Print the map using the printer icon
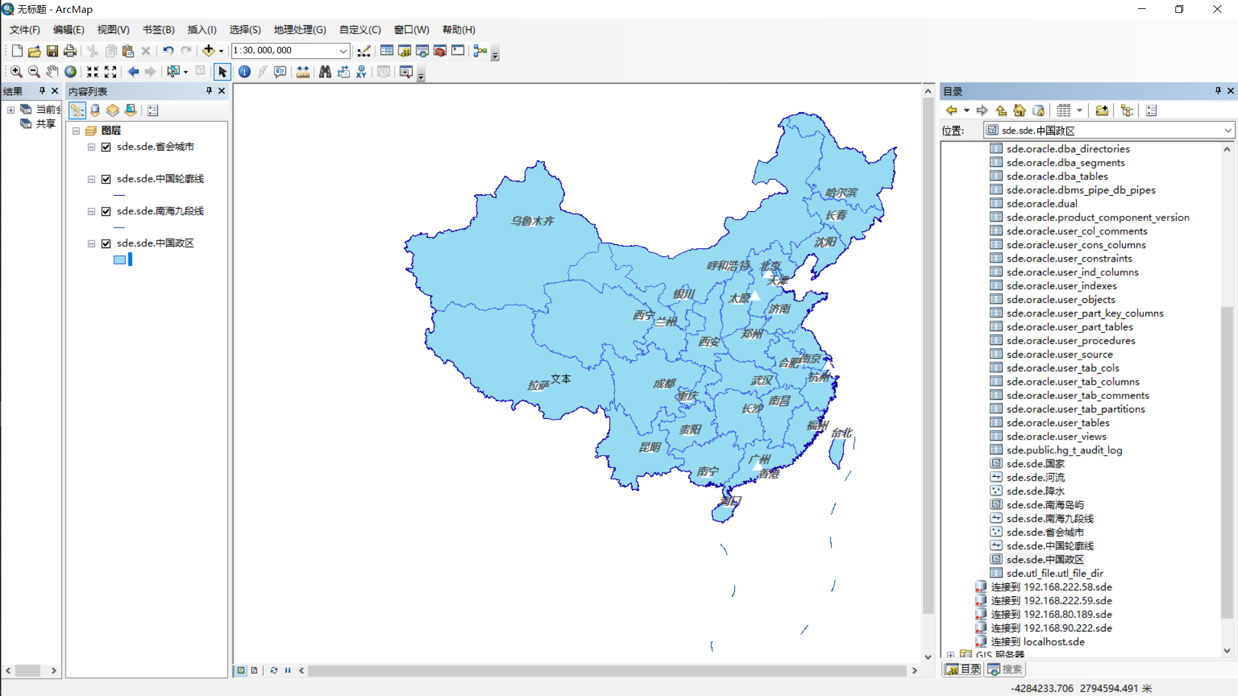 tap(70, 51)
